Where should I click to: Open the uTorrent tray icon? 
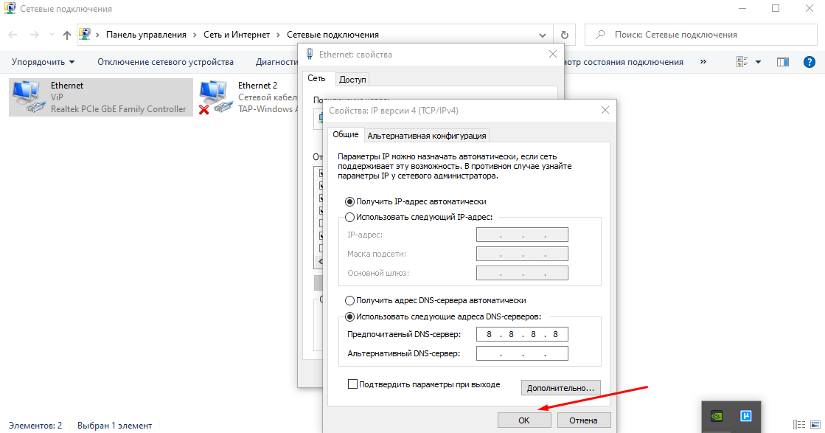[745, 415]
